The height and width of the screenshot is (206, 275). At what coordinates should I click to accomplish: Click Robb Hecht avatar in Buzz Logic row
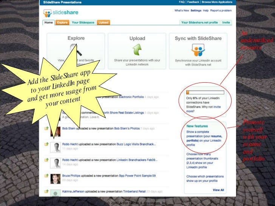(x=56, y=147)
